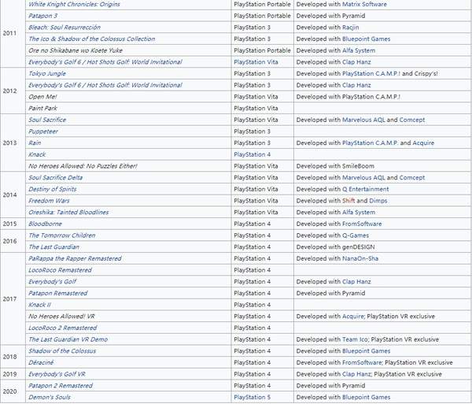Open the Knack II link

point(39,305)
